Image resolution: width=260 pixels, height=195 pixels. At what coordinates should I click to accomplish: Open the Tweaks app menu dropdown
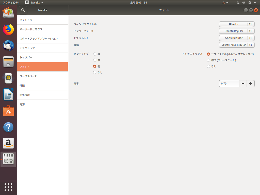tap(35, 3)
